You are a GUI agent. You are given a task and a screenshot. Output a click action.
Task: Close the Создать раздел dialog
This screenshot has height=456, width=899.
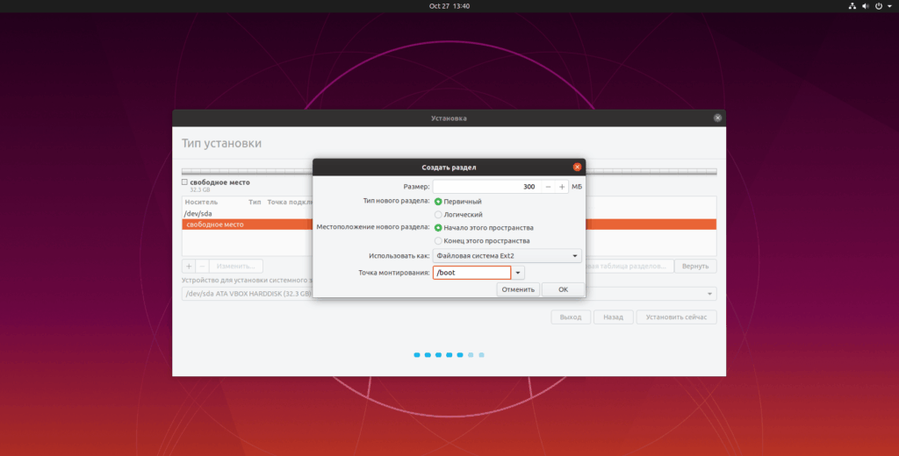coord(577,167)
